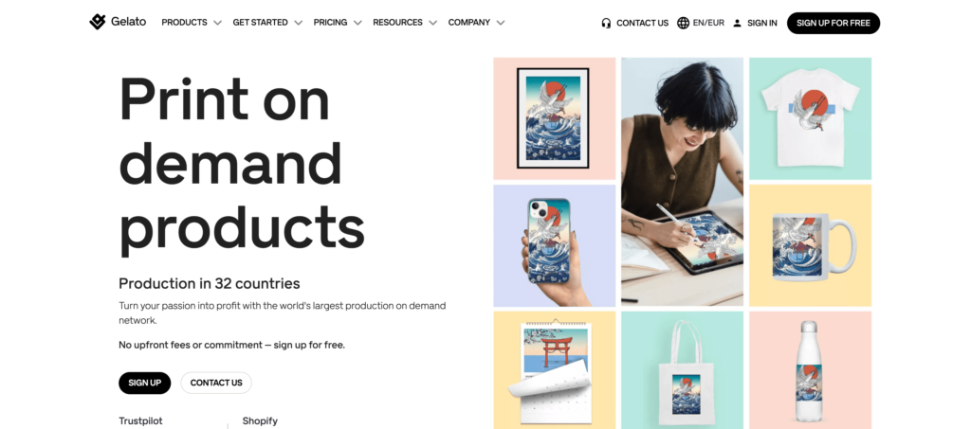Open the Company menu item
Screen dimensions: 971x429
click(468, 22)
